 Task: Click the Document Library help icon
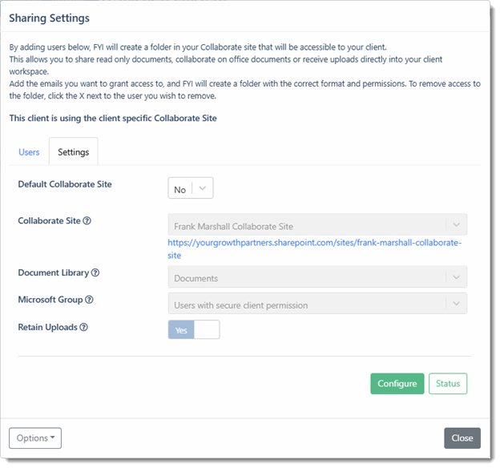click(x=95, y=272)
